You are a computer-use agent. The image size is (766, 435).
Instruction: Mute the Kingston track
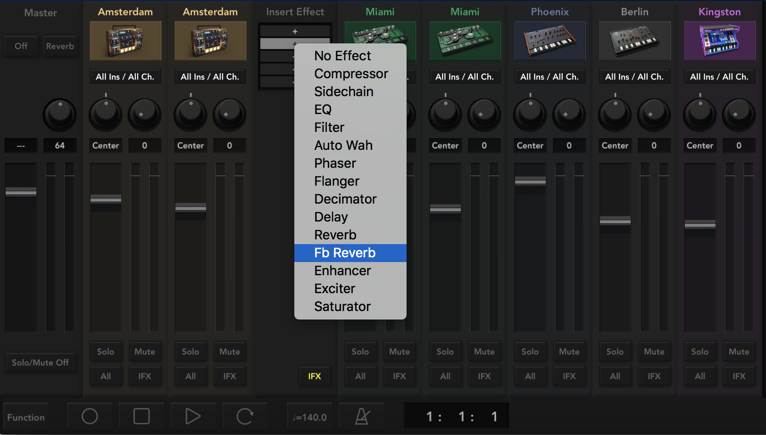(x=739, y=352)
